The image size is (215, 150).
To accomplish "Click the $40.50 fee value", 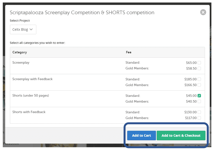I will pos(191,101).
